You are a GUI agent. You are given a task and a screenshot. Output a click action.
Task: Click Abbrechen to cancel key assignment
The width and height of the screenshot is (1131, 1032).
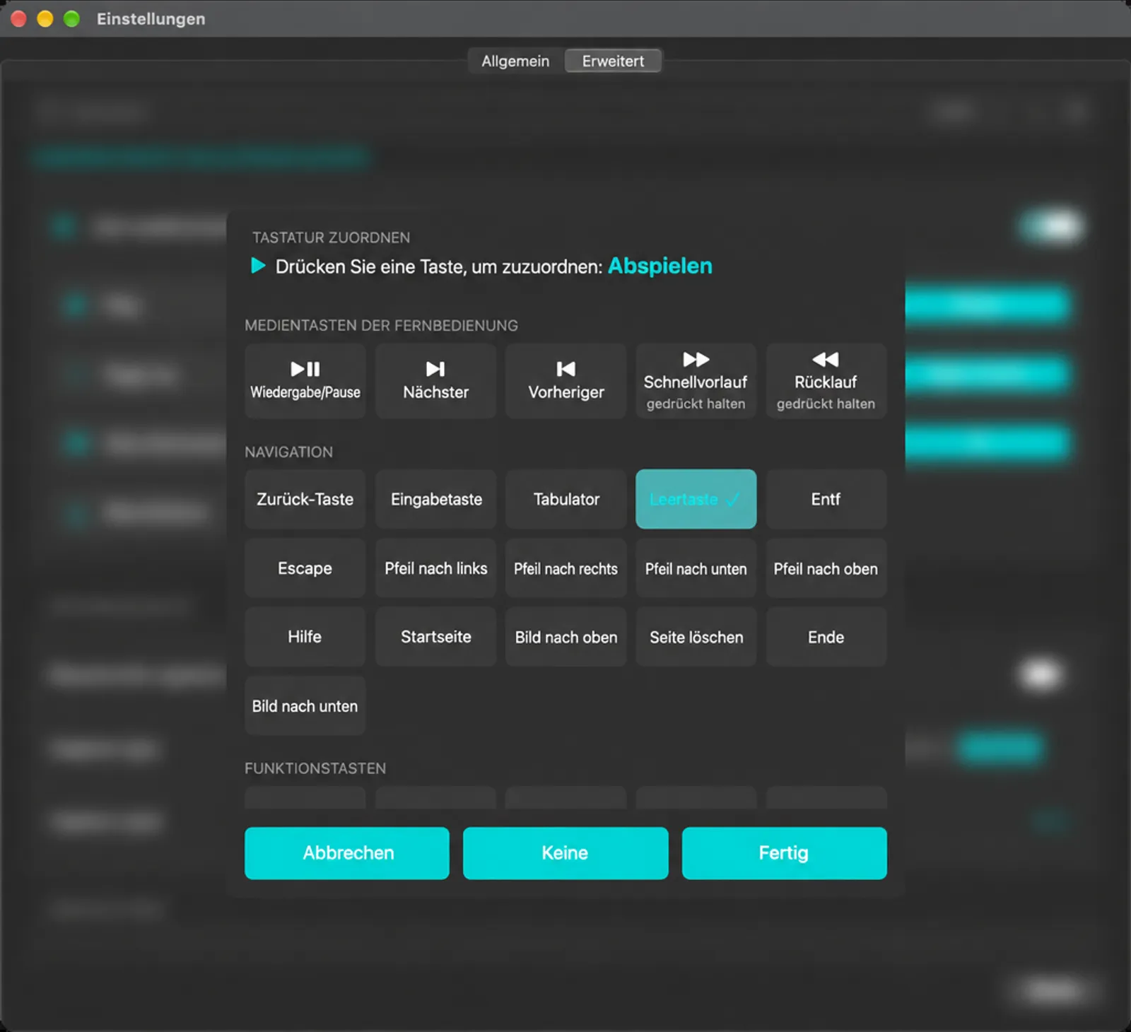347,853
